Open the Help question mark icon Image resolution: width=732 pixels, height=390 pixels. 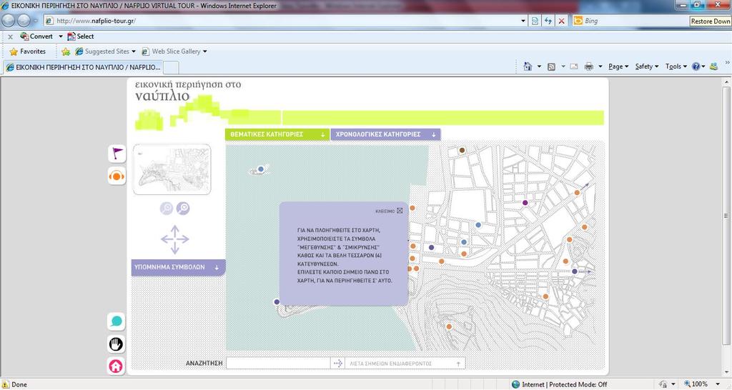coord(696,66)
